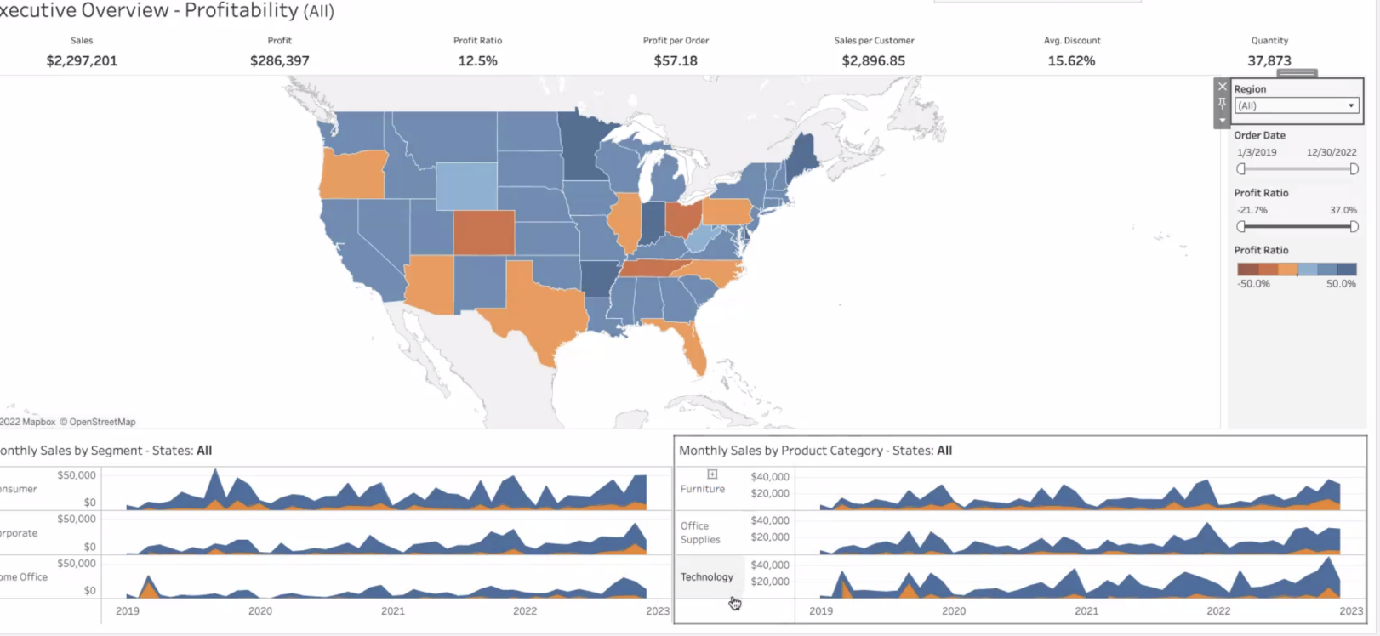Expand the Furniture category plus icon
1380x636 pixels.
712,474
